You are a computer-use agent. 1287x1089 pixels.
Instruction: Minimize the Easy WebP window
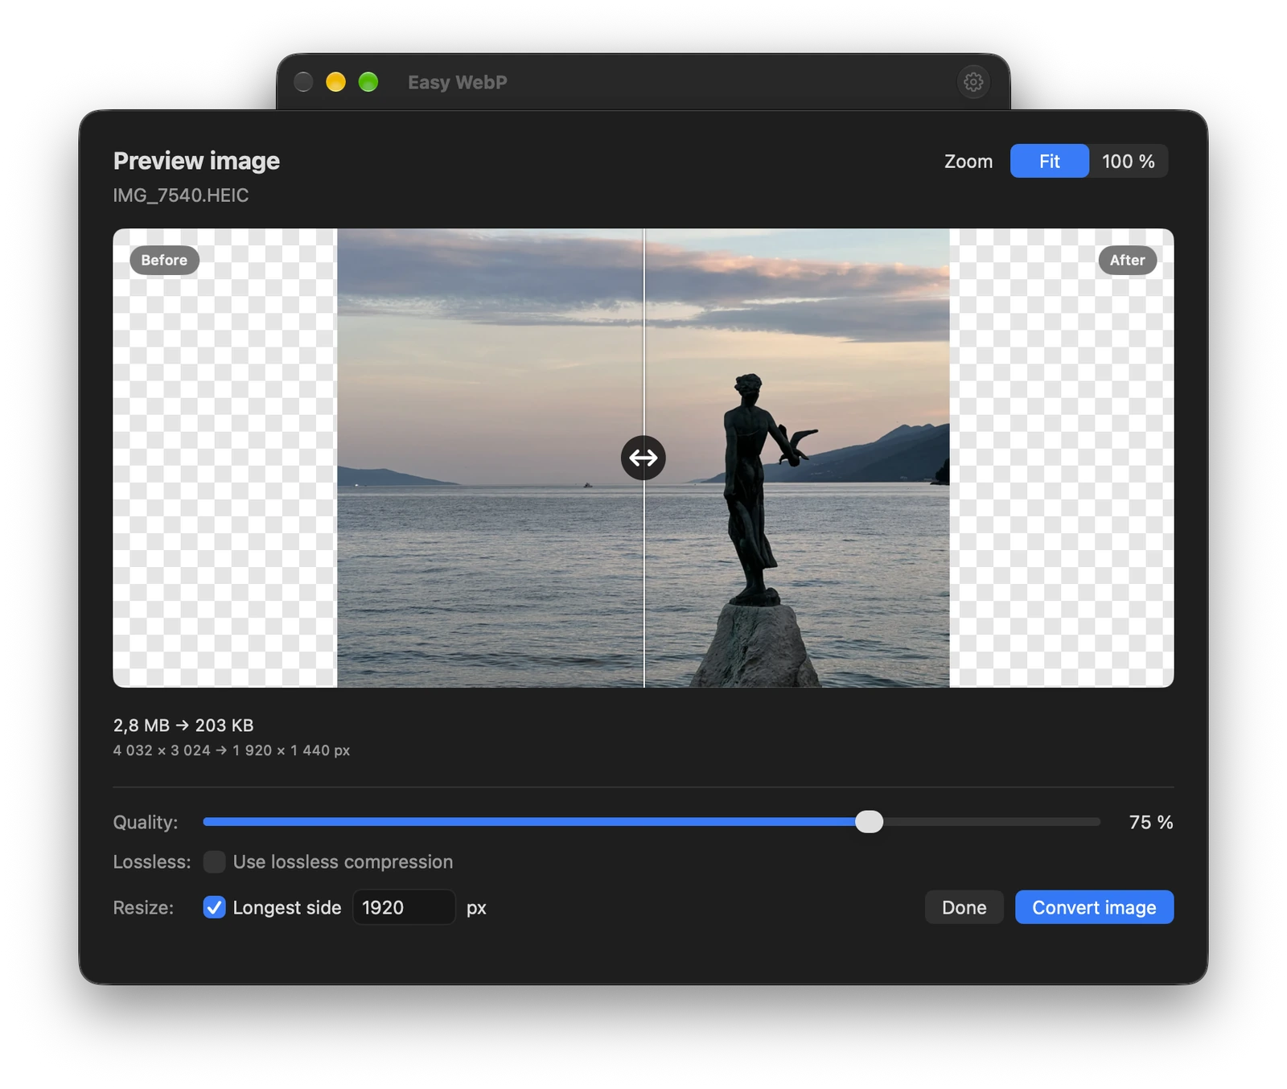point(335,82)
